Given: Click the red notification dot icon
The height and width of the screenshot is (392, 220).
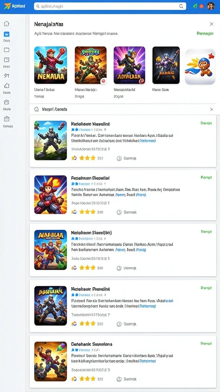Looking at the screenshot, I should coord(202,6).
